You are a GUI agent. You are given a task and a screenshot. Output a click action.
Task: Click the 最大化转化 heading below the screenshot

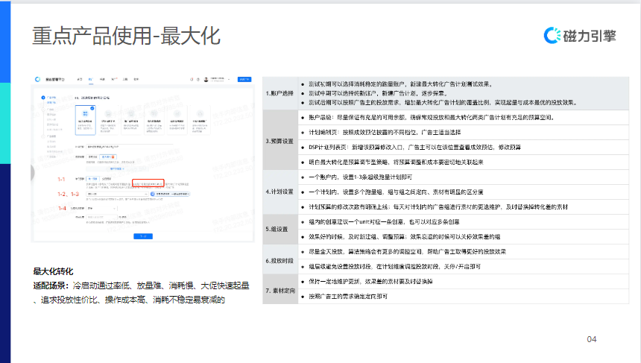(53, 271)
